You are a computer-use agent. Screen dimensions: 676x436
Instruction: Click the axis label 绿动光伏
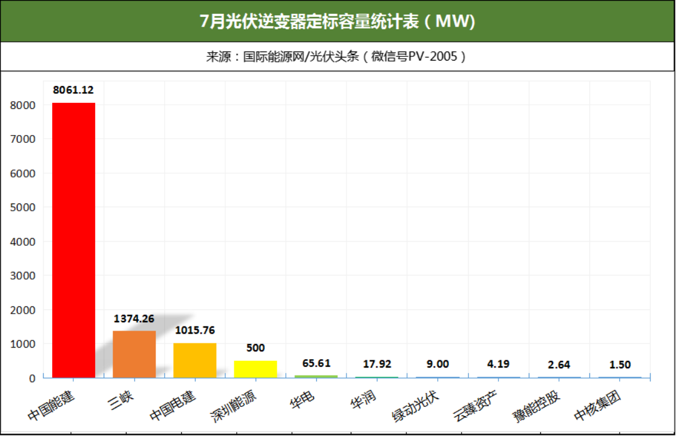tap(415, 406)
